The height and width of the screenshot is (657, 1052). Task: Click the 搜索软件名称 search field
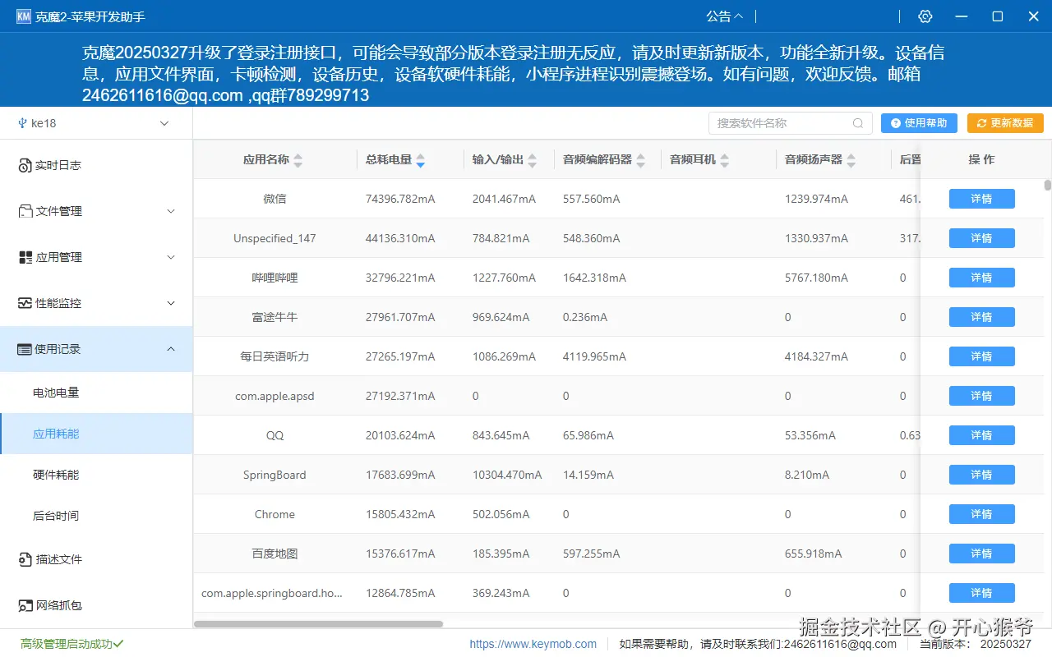coord(791,123)
